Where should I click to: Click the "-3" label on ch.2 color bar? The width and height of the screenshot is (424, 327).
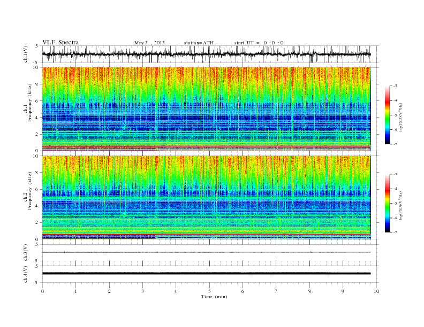395,174
